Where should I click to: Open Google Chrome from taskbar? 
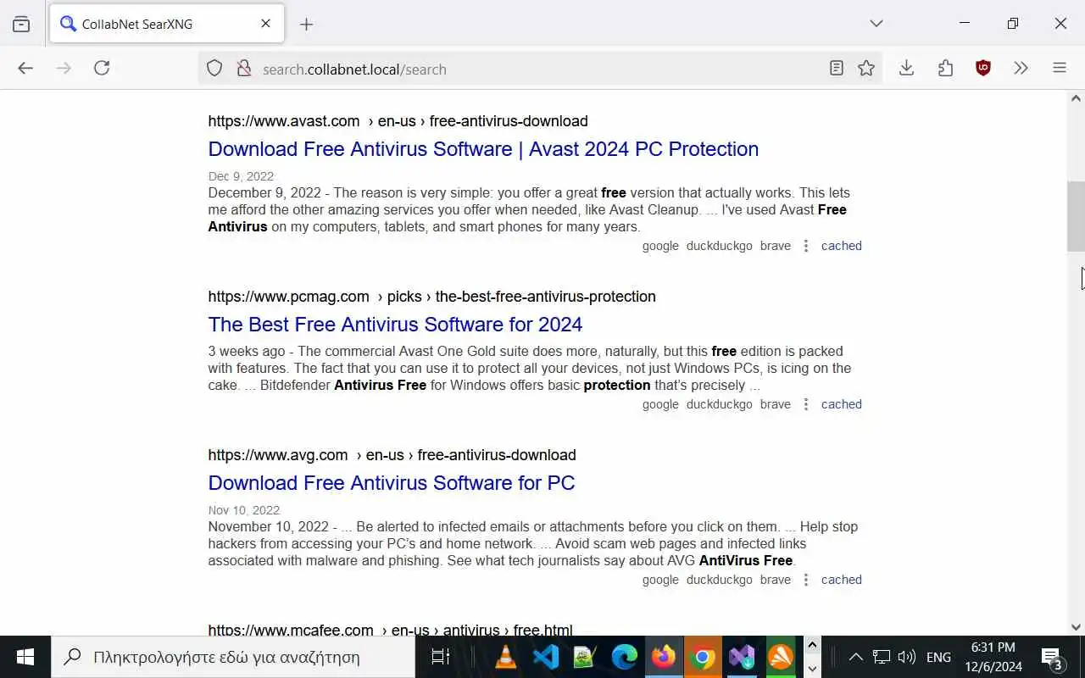point(703,657)
